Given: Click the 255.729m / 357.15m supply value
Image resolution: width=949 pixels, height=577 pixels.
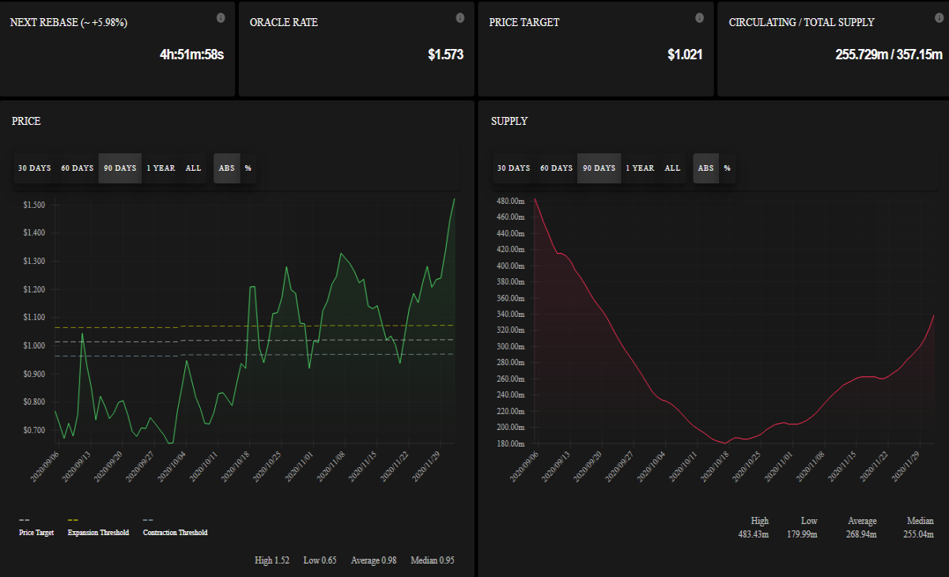Looking at the screenshot, I should pos(889,55).
